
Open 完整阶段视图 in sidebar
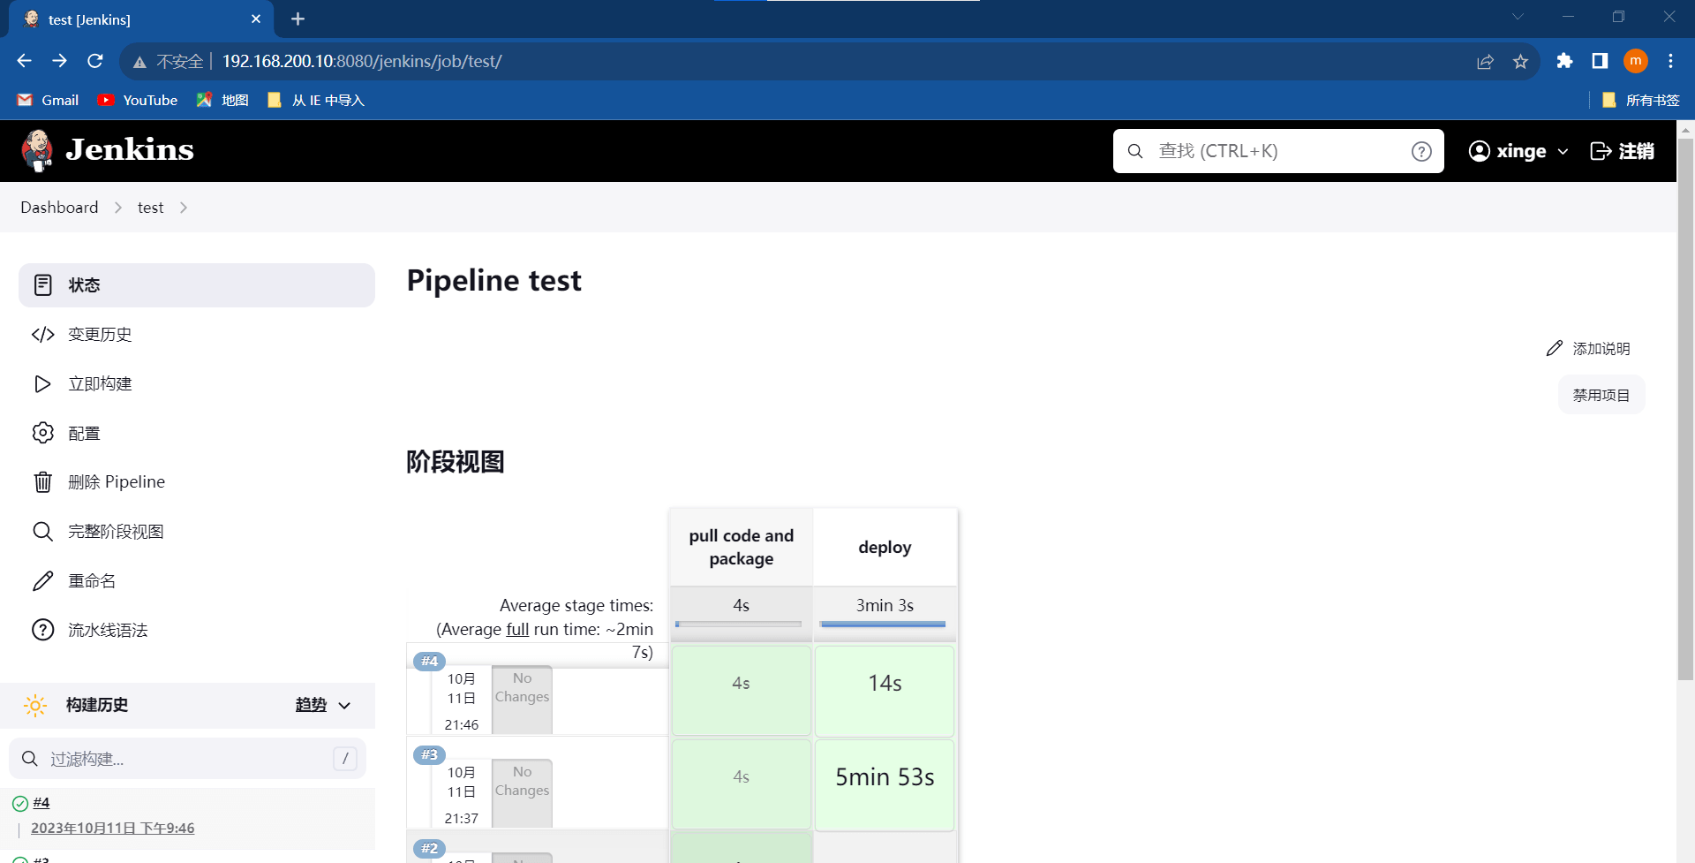pos(197,532)
